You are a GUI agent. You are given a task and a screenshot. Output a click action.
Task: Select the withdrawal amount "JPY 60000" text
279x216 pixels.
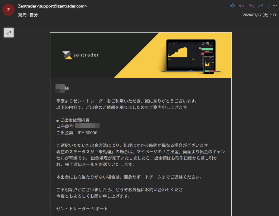[87, 132]
